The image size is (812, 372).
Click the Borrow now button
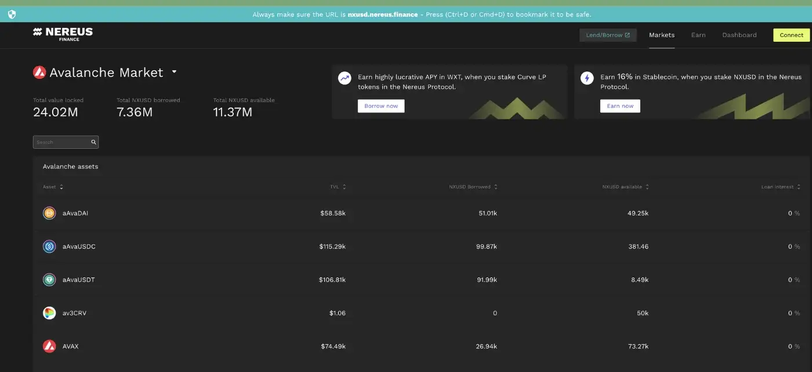[x=381, y=106]
